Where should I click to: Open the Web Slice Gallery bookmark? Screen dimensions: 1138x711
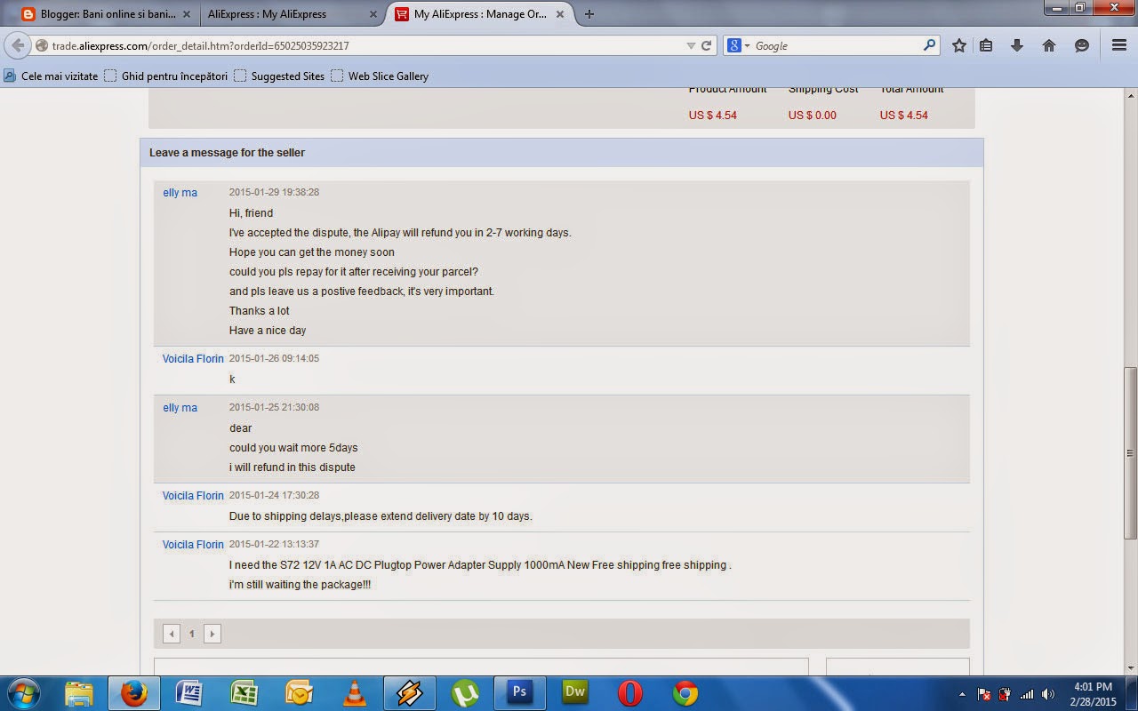click(380, 76)
